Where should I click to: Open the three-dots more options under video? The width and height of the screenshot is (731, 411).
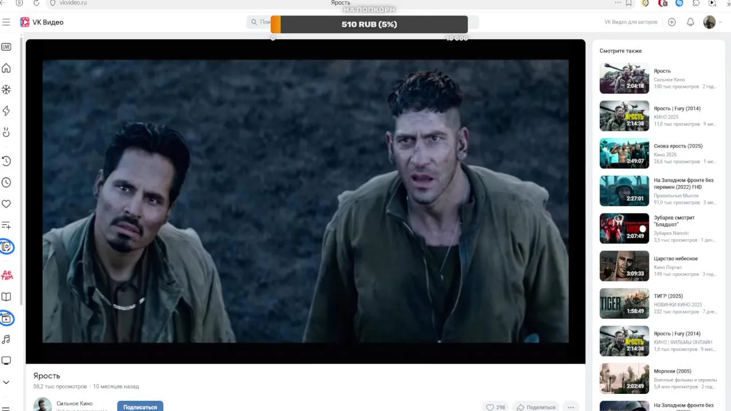coord(571,407)
